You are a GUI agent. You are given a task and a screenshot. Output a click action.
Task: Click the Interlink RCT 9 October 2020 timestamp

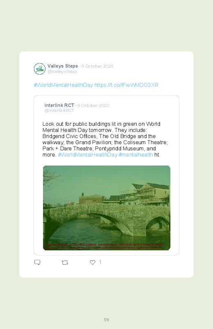[x=93, y=105]
